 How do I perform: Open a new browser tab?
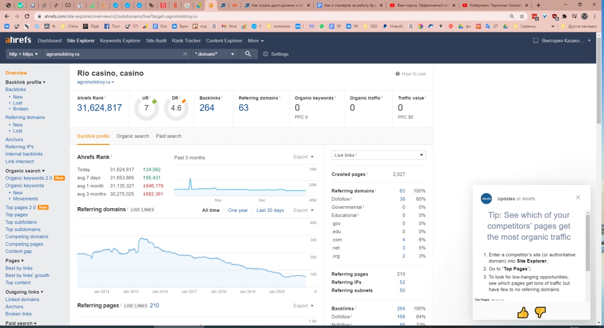pyautogui.click(x=538, y=5)
